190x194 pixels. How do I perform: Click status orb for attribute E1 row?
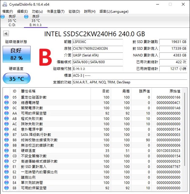[6, 167]
